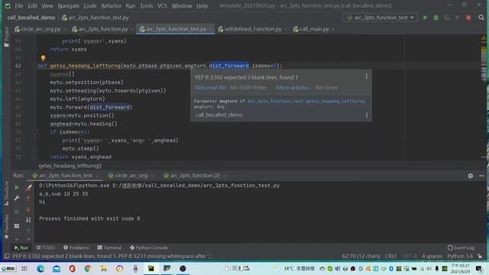Hide the Run tool window
Image resolution: width=489 pixels, height=275 pixels.
point(481,176)
